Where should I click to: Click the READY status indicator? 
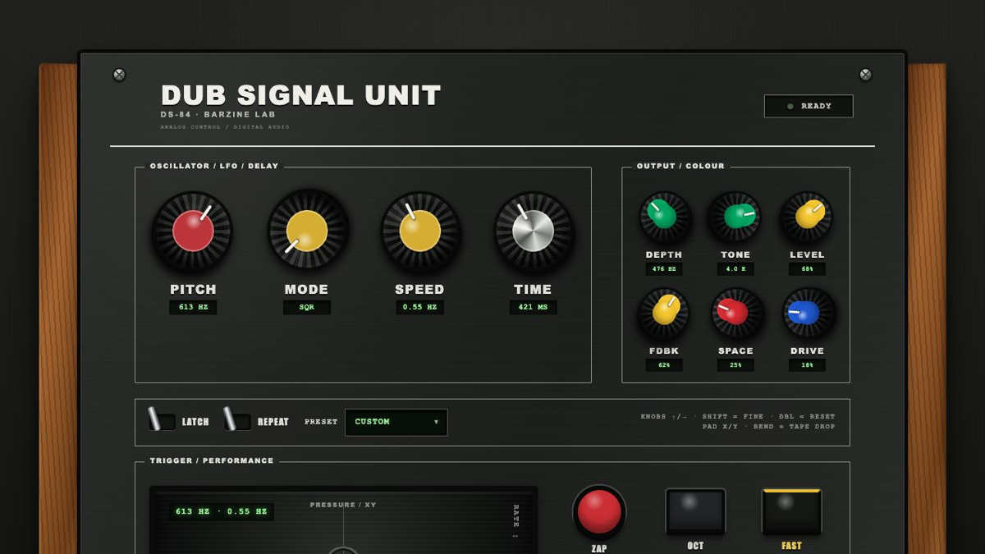click(809, 106)
